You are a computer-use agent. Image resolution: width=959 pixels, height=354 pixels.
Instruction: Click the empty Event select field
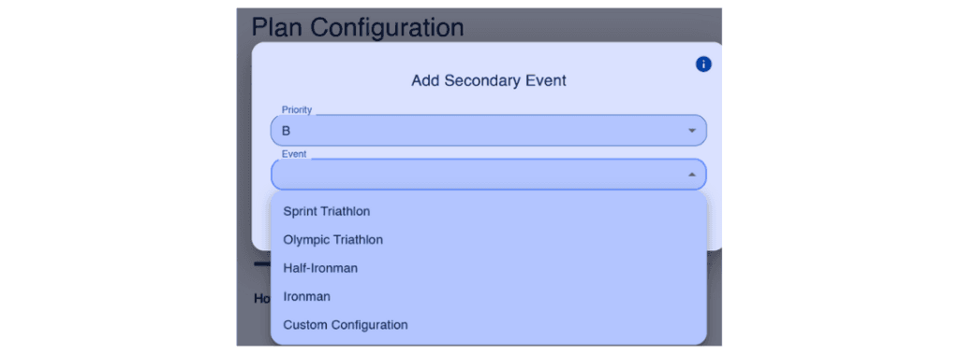[488, 175]
